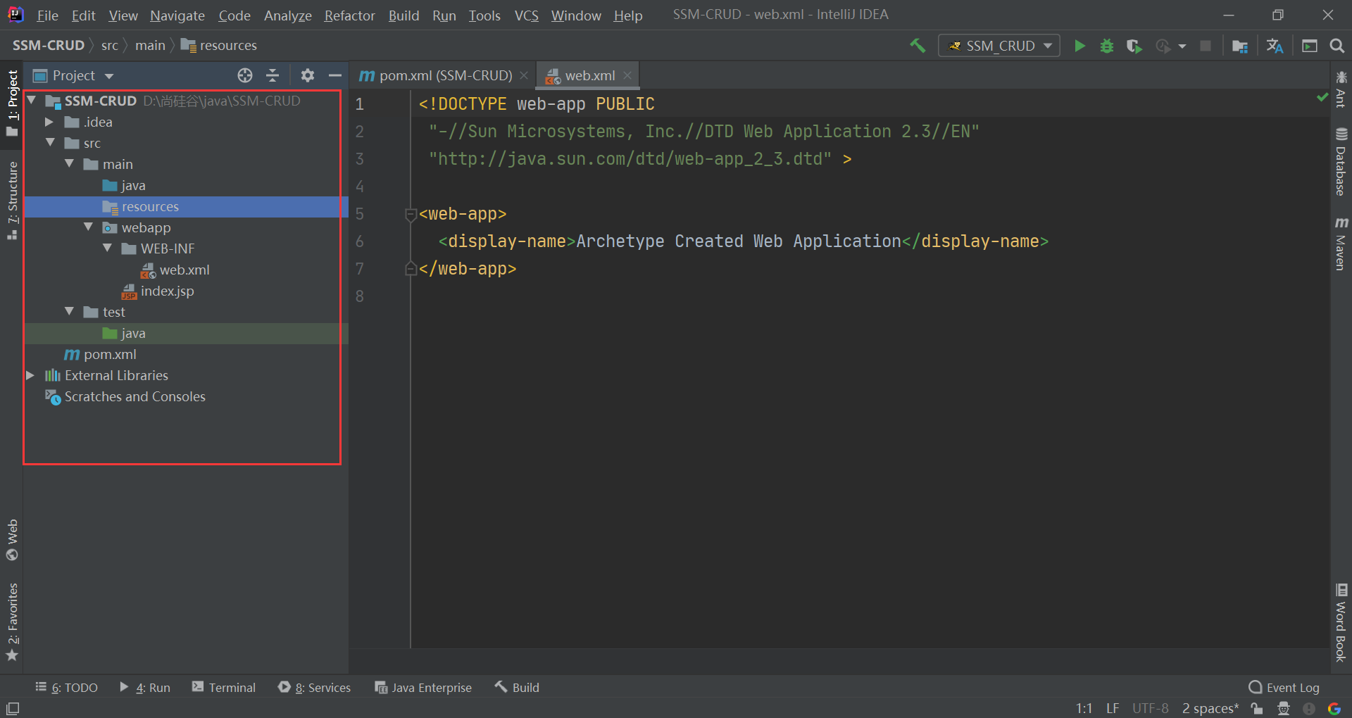The height and width of the screenshot is (718, 1352).
Task: Toggle tool window bars icon bottom-left
Action: 13,709
